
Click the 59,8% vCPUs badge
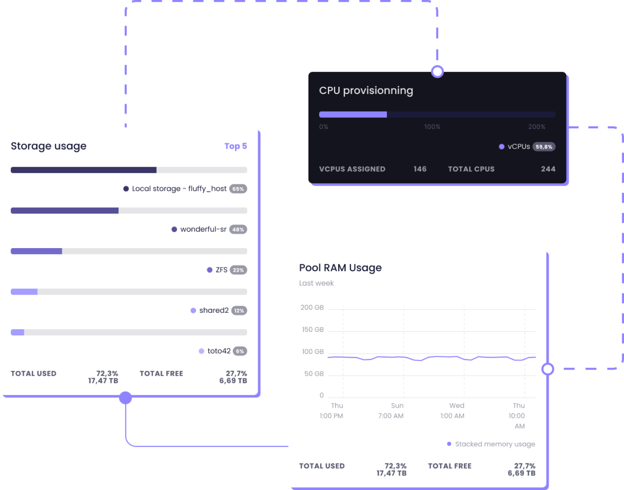point(544,147)
